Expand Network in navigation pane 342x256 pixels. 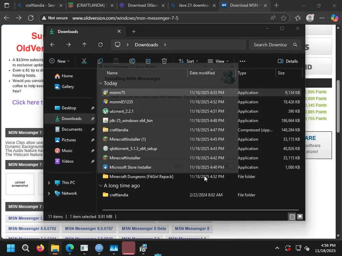point(49,193)
